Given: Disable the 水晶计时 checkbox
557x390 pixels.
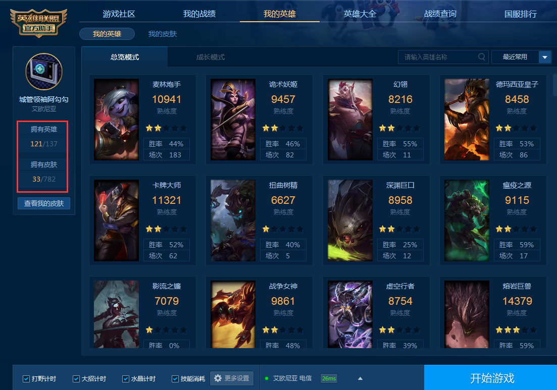Looking at the screenshot, I should click(125, 378).
